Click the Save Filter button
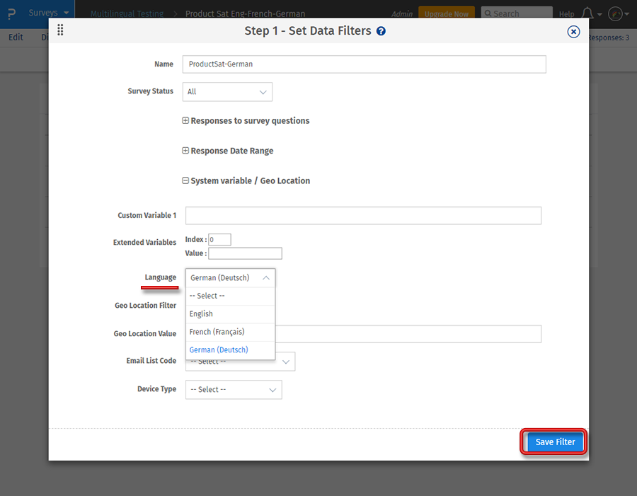Screen dimensions: 637x496 (553, 442)
